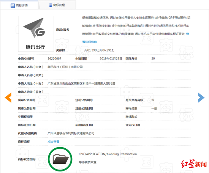Open the 查看详细信息 link
209x173 pixels.
[x=89, y=42]
